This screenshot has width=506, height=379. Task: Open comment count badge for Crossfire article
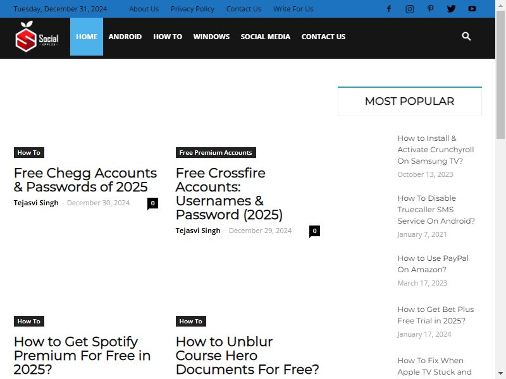(x=314, y=231)
